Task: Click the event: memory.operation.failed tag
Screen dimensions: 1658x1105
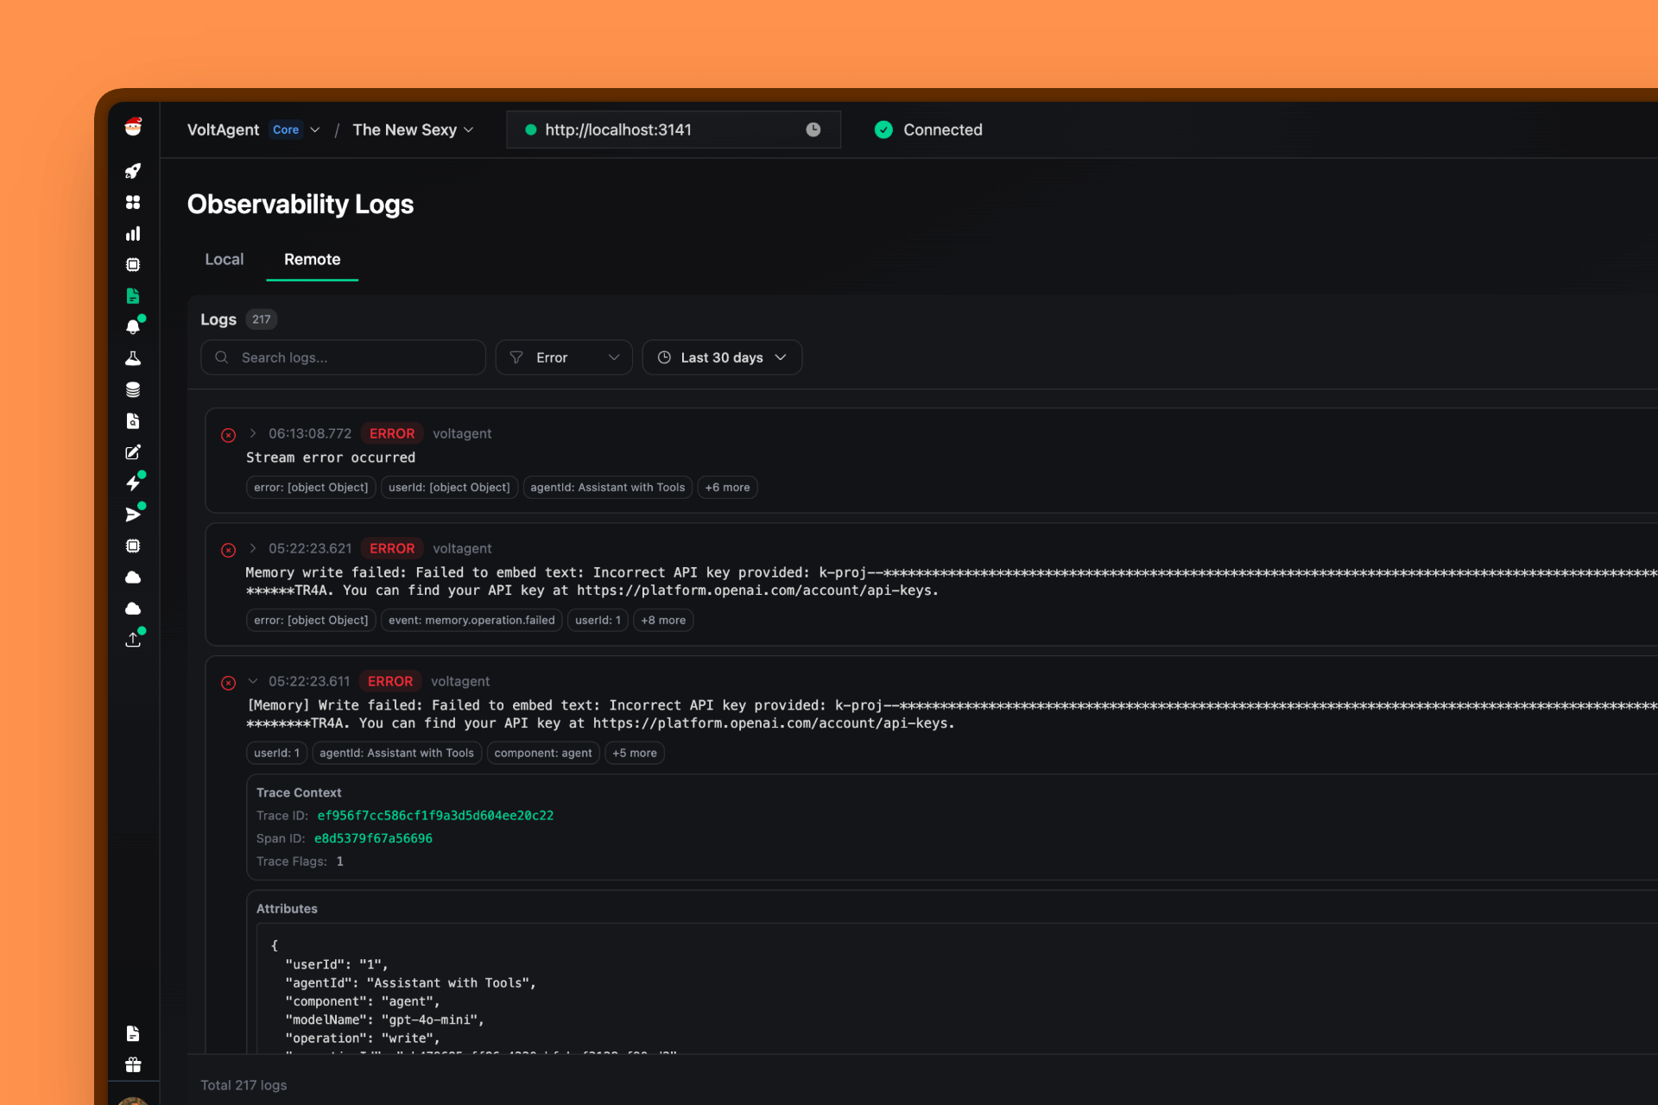Action: click(x=471, y=620)
